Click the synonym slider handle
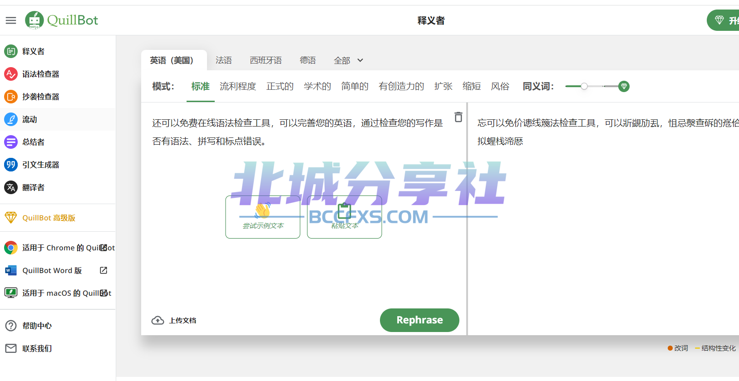Image resolution: width=739 pixels, height=381 pixels. click(584, 86)
